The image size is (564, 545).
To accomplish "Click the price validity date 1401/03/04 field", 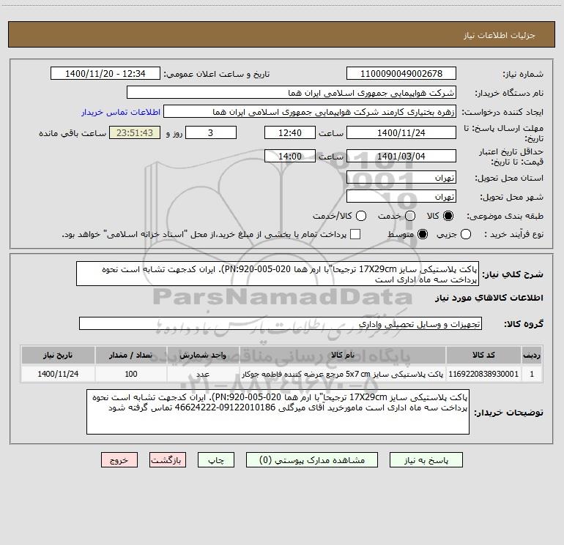I will coord(401,157).
